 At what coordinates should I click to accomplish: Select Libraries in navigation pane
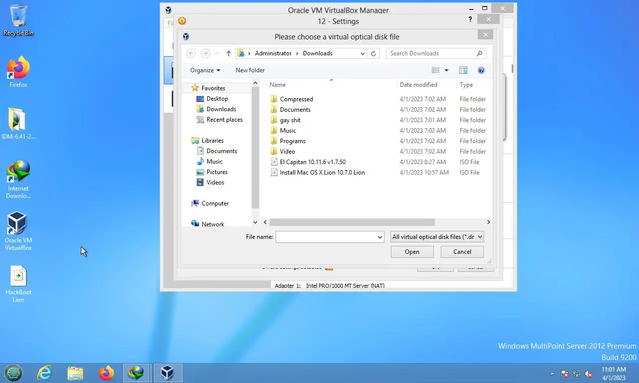(x=212, y=141)
